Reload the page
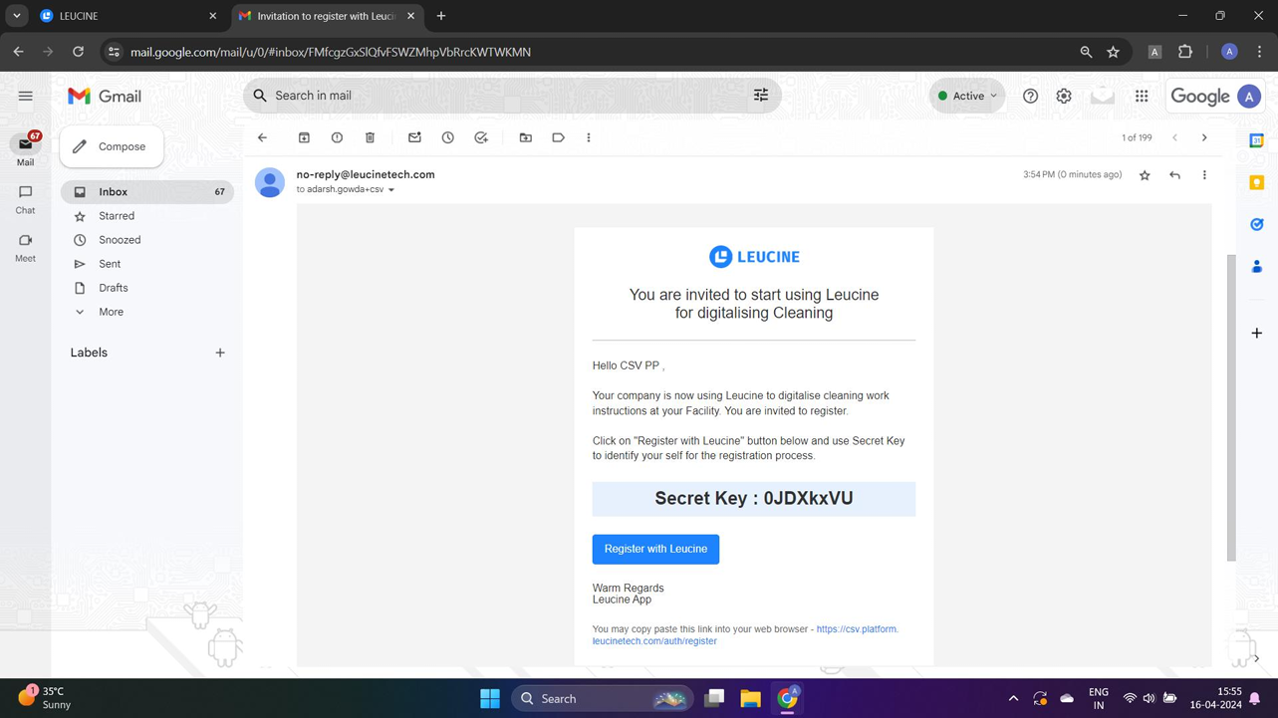Image resolution: width=1278 pixels, height=718 pixels. point(78,52)
